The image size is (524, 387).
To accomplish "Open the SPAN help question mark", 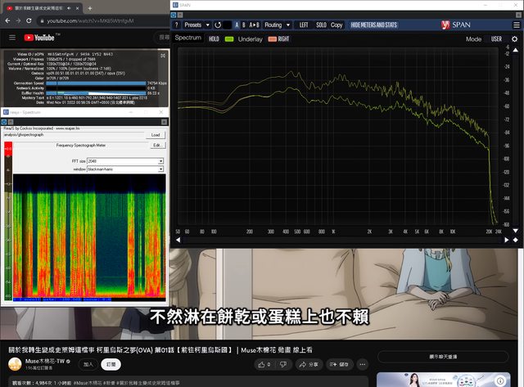I will coord(177,25).
